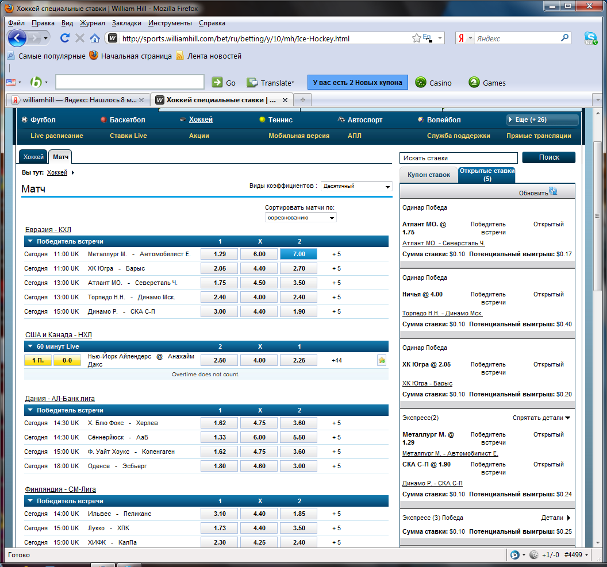Expand the Еще (+ 26) sports menu

(542, 119)
